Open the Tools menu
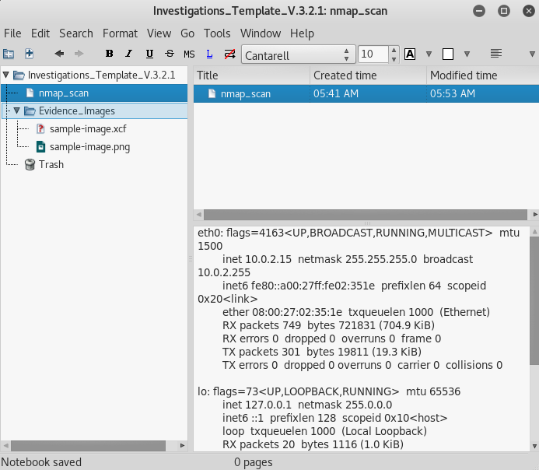 point(217,33)
